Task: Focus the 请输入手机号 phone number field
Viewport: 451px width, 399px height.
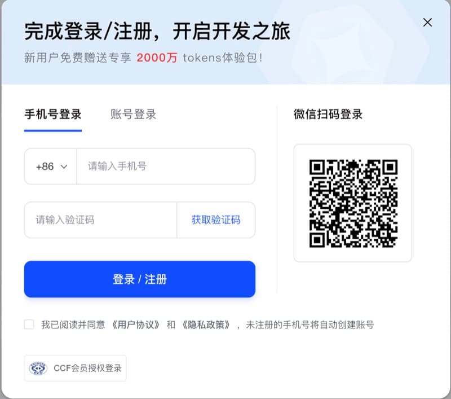Action: [166, 166]
